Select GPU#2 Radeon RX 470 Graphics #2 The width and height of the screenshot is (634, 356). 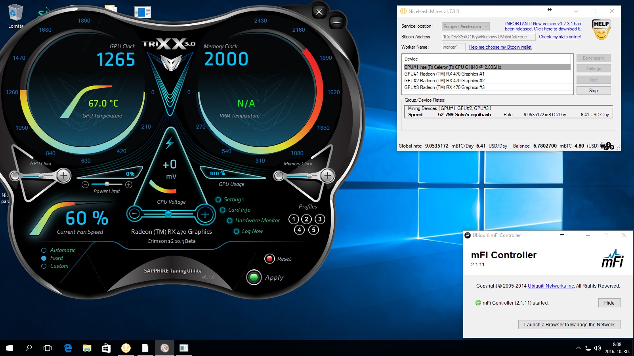tap(487, 81)
